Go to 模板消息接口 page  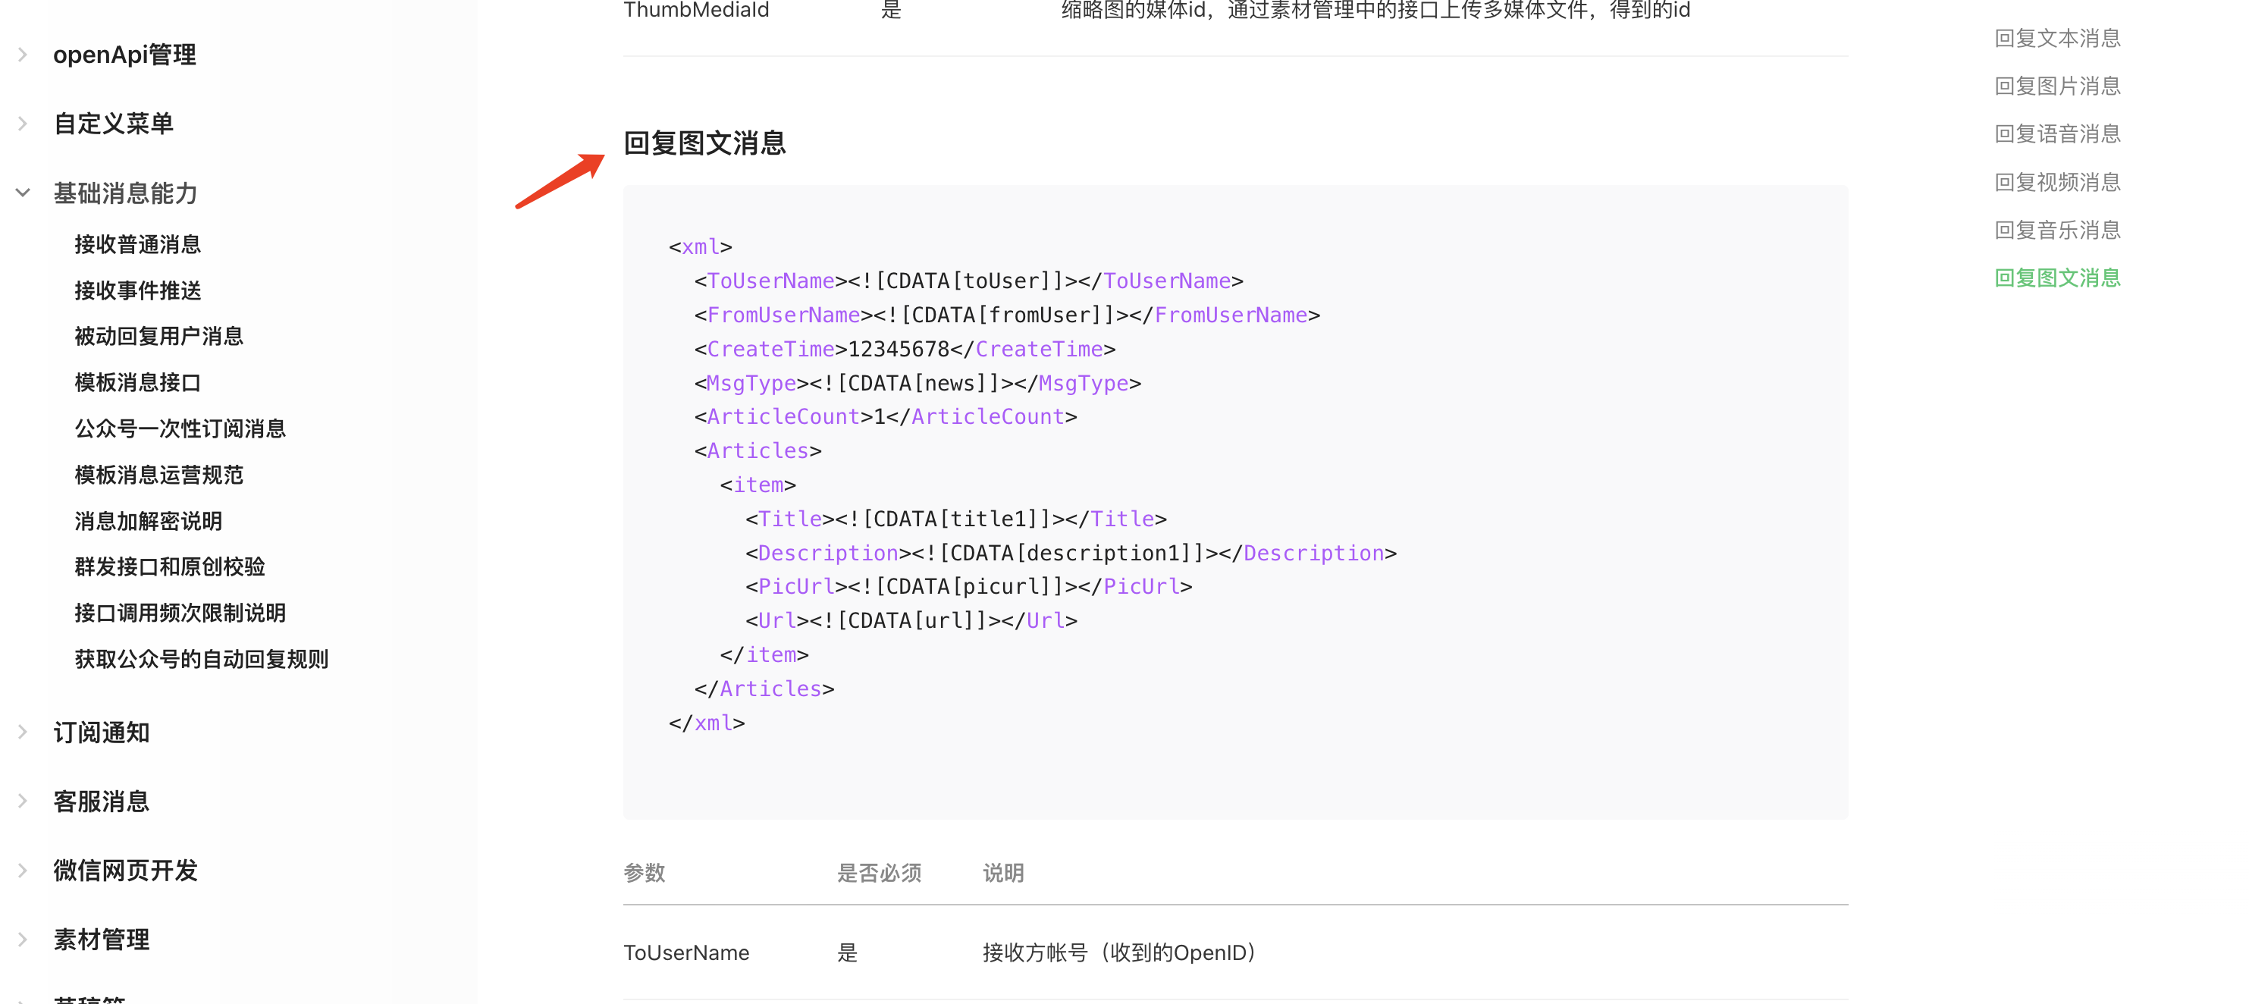click(x=137, y=383)
